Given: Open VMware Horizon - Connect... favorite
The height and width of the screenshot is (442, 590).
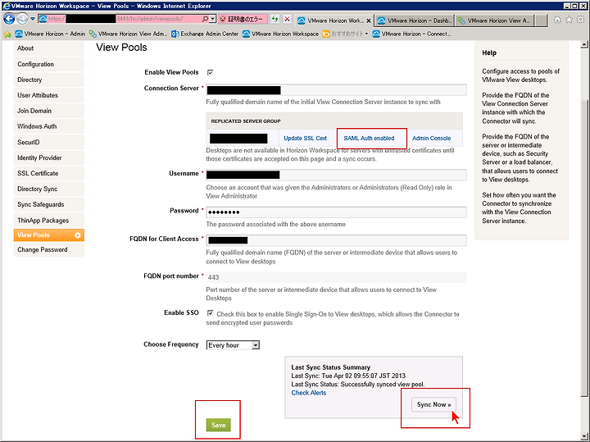Looking at the screenshot, I should click(x=411, y=34).
